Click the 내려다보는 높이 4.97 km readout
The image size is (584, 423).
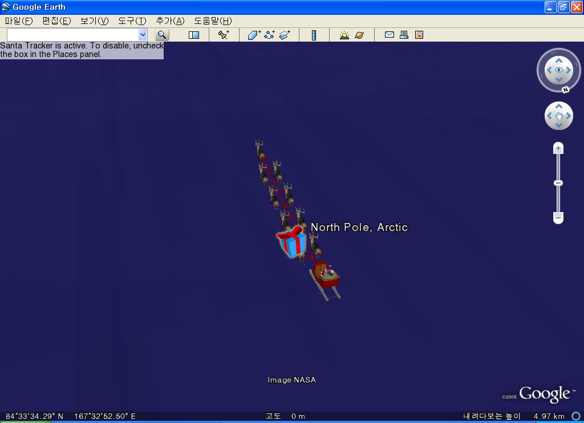point(514,416)
